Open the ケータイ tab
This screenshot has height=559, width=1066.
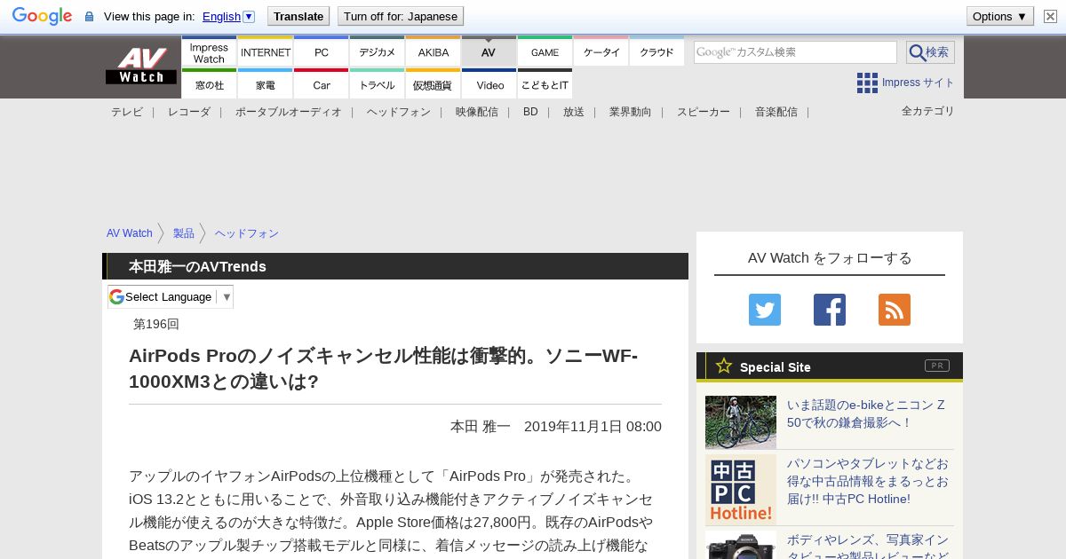pyautogui.click(x=601, y=51)
